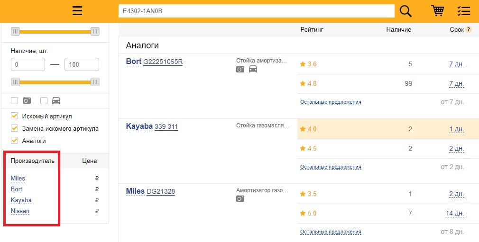Open article DG21328
This screenshot has height=242, width=479.
point(161,192)
